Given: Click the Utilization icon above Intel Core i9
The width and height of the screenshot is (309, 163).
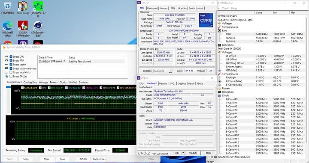Looking at the screenshot, I should (219, 45).
